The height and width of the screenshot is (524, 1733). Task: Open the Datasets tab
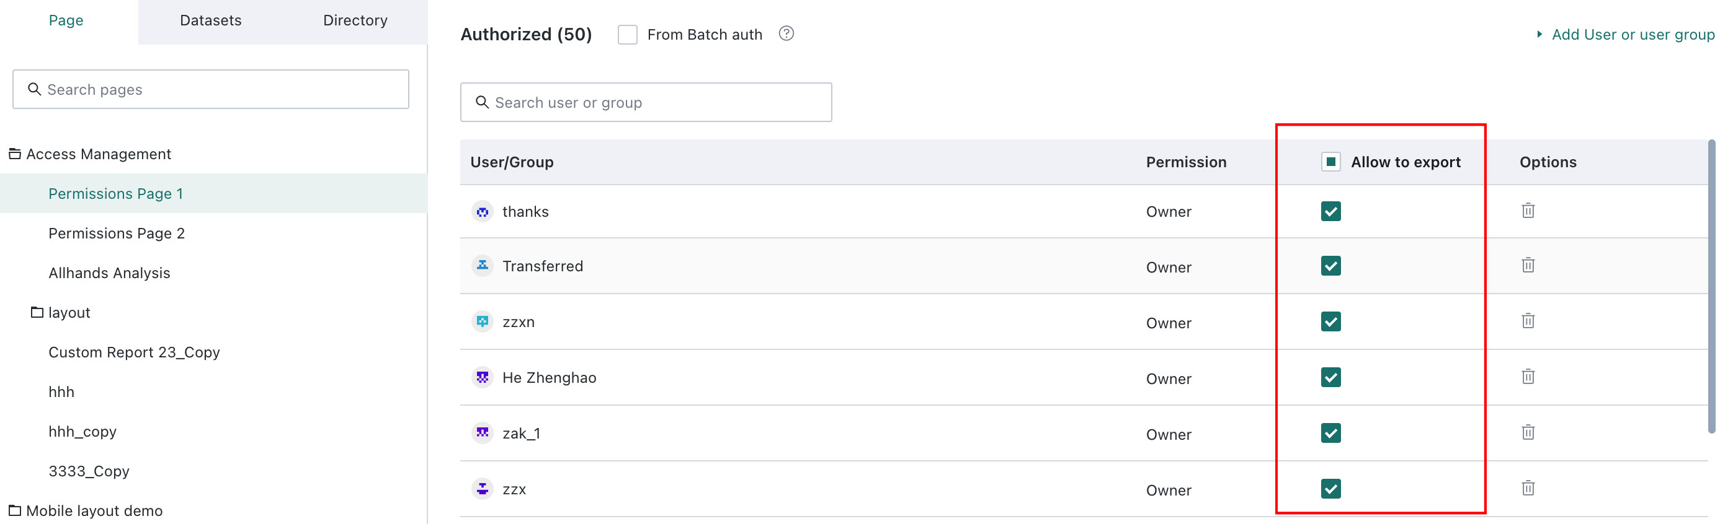(210, 21)
